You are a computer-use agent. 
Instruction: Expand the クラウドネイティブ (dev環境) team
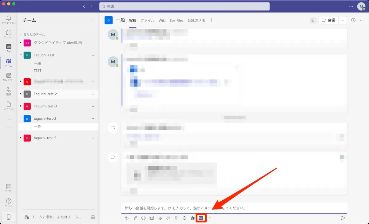pos(21,43)
